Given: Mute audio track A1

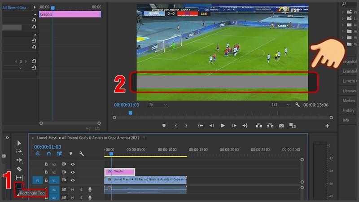Looking at the screenshot, I should tap(73, 189).
